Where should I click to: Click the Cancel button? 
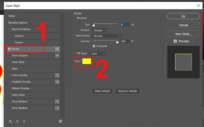[183, 25]
